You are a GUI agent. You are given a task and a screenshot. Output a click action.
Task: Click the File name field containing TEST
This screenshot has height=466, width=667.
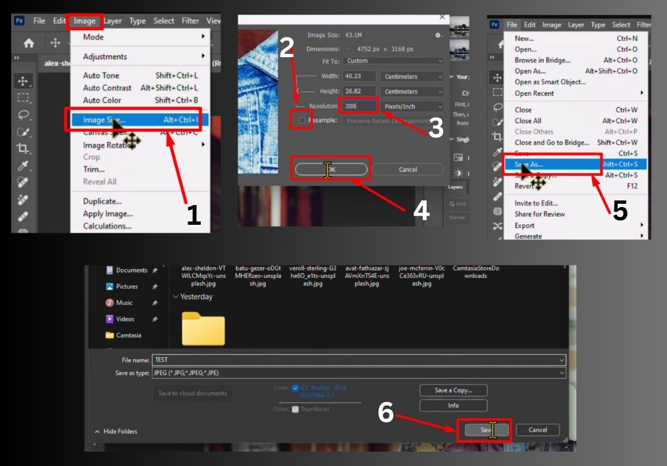click(359, 360)
